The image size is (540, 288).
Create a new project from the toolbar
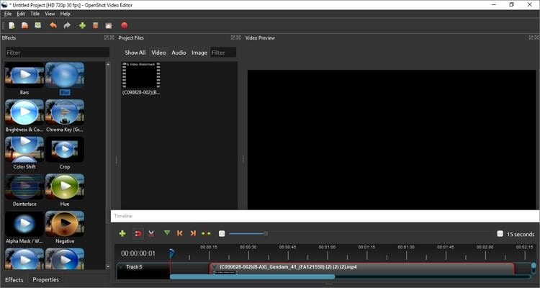click(12, 25)
